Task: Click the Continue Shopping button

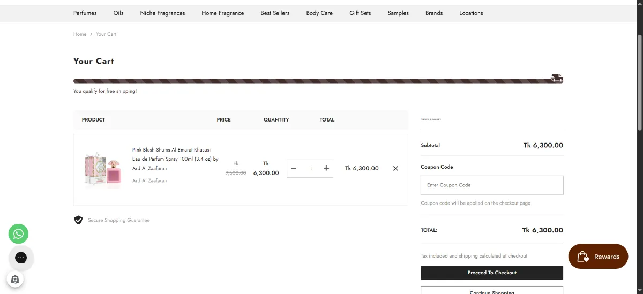Action: point(492,290)
